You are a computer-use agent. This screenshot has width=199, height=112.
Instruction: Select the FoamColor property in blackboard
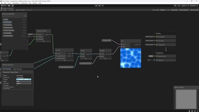pos(7,22)
